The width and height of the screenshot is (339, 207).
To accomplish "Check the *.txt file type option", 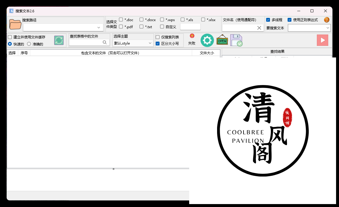I will [141, 27].
